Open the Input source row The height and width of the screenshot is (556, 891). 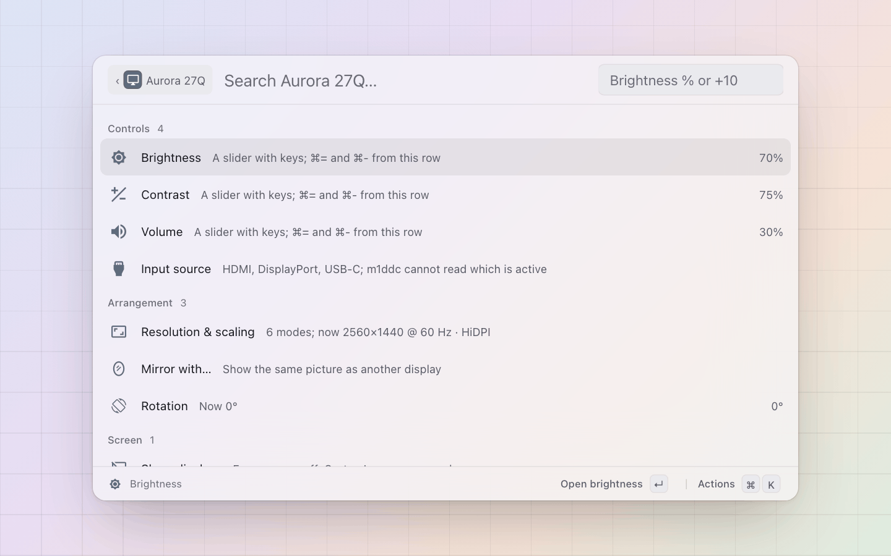click(445, 269)
